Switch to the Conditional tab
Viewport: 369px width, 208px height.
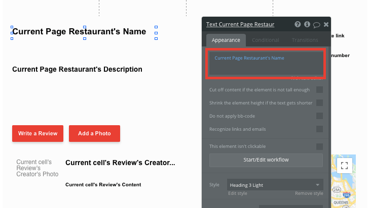point(266,40)
